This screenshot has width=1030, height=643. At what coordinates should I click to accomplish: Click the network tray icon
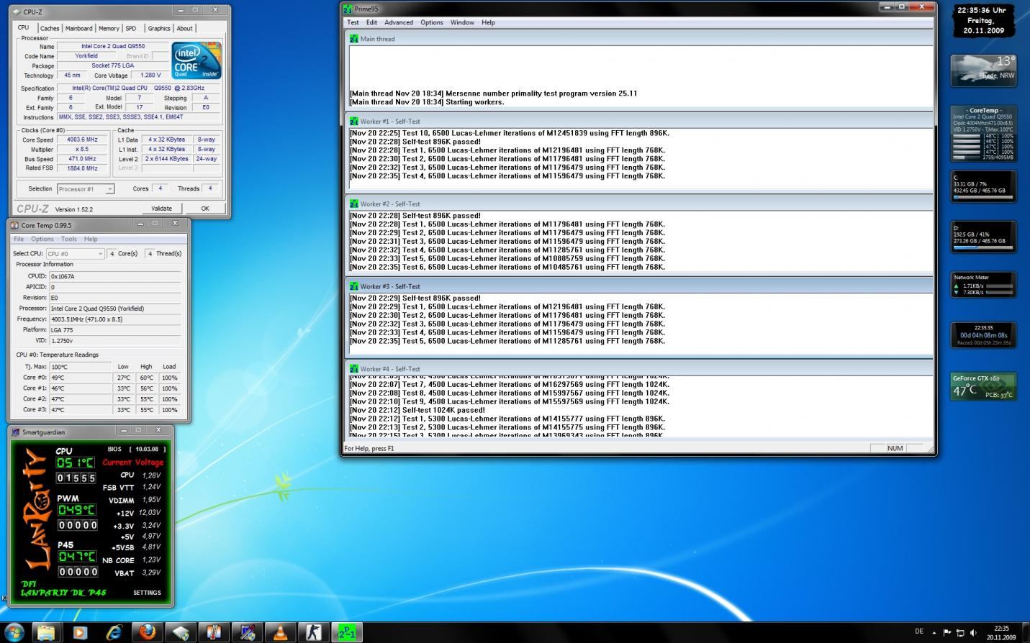pyautogui.click(x=960, y=632)
